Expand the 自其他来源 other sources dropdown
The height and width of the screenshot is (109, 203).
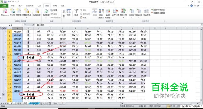tap(27, 16)
